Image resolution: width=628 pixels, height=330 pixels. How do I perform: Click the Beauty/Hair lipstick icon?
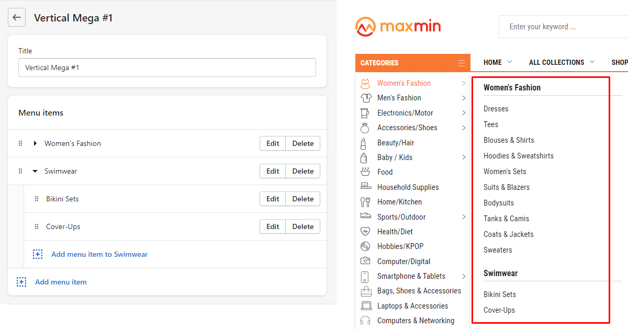pyautogui.click(x=364, y=143)
